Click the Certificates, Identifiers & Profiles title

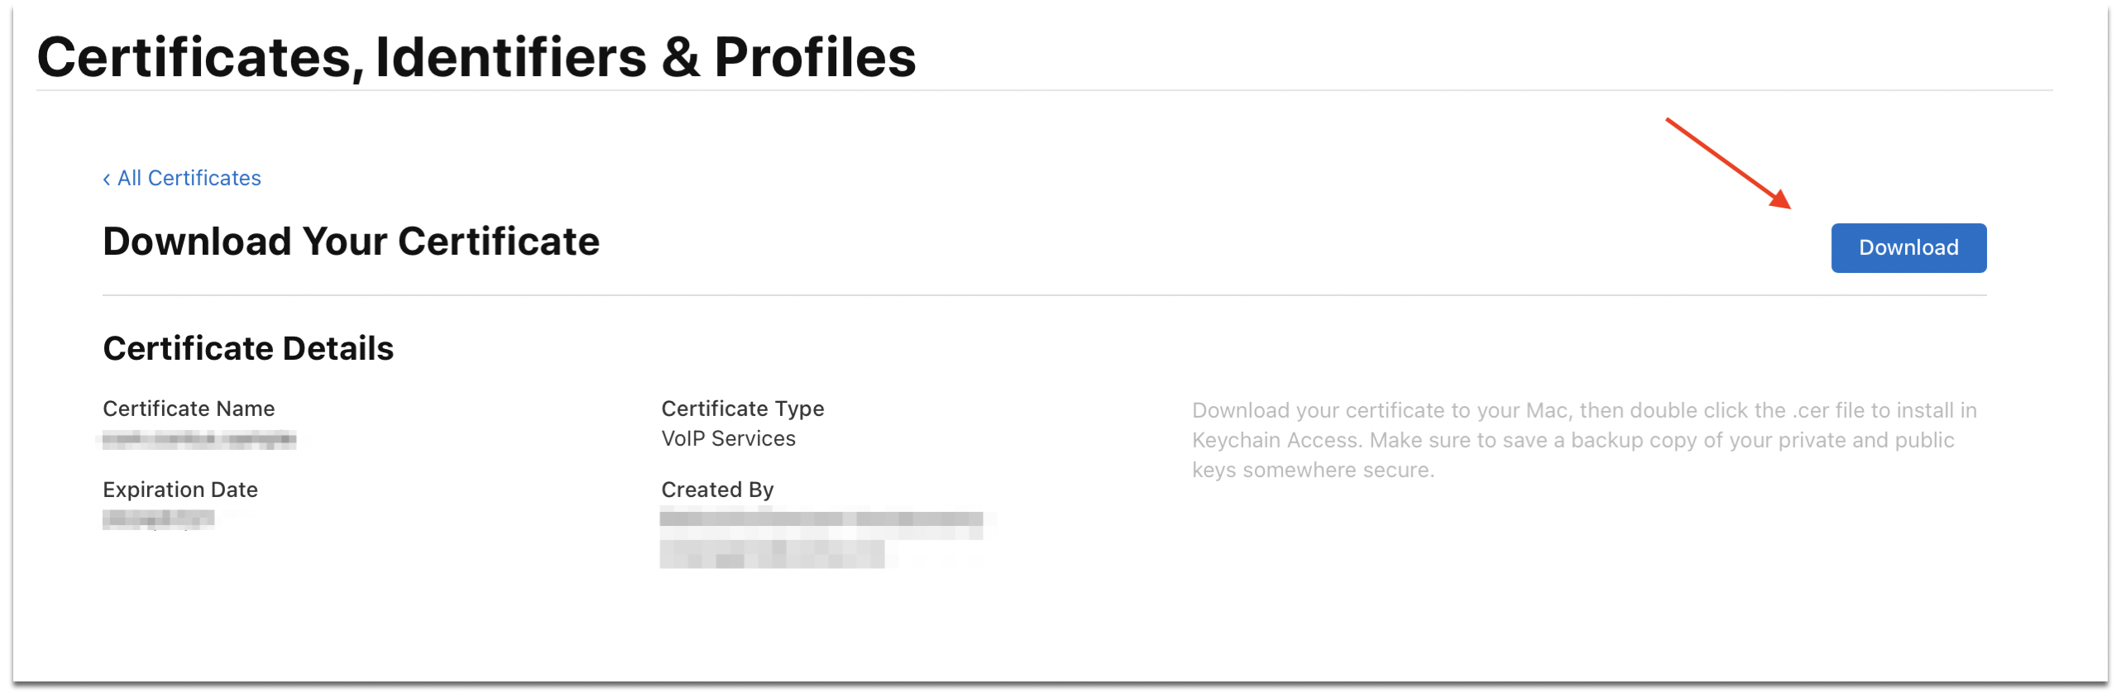pyautogui.click(x=477, y=55)
